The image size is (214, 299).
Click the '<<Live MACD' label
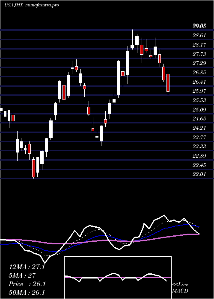click(180, 288)
